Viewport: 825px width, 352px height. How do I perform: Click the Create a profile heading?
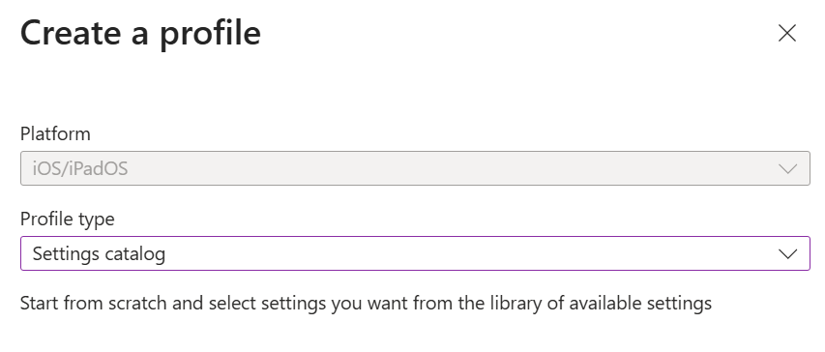(x=140, y=33)
